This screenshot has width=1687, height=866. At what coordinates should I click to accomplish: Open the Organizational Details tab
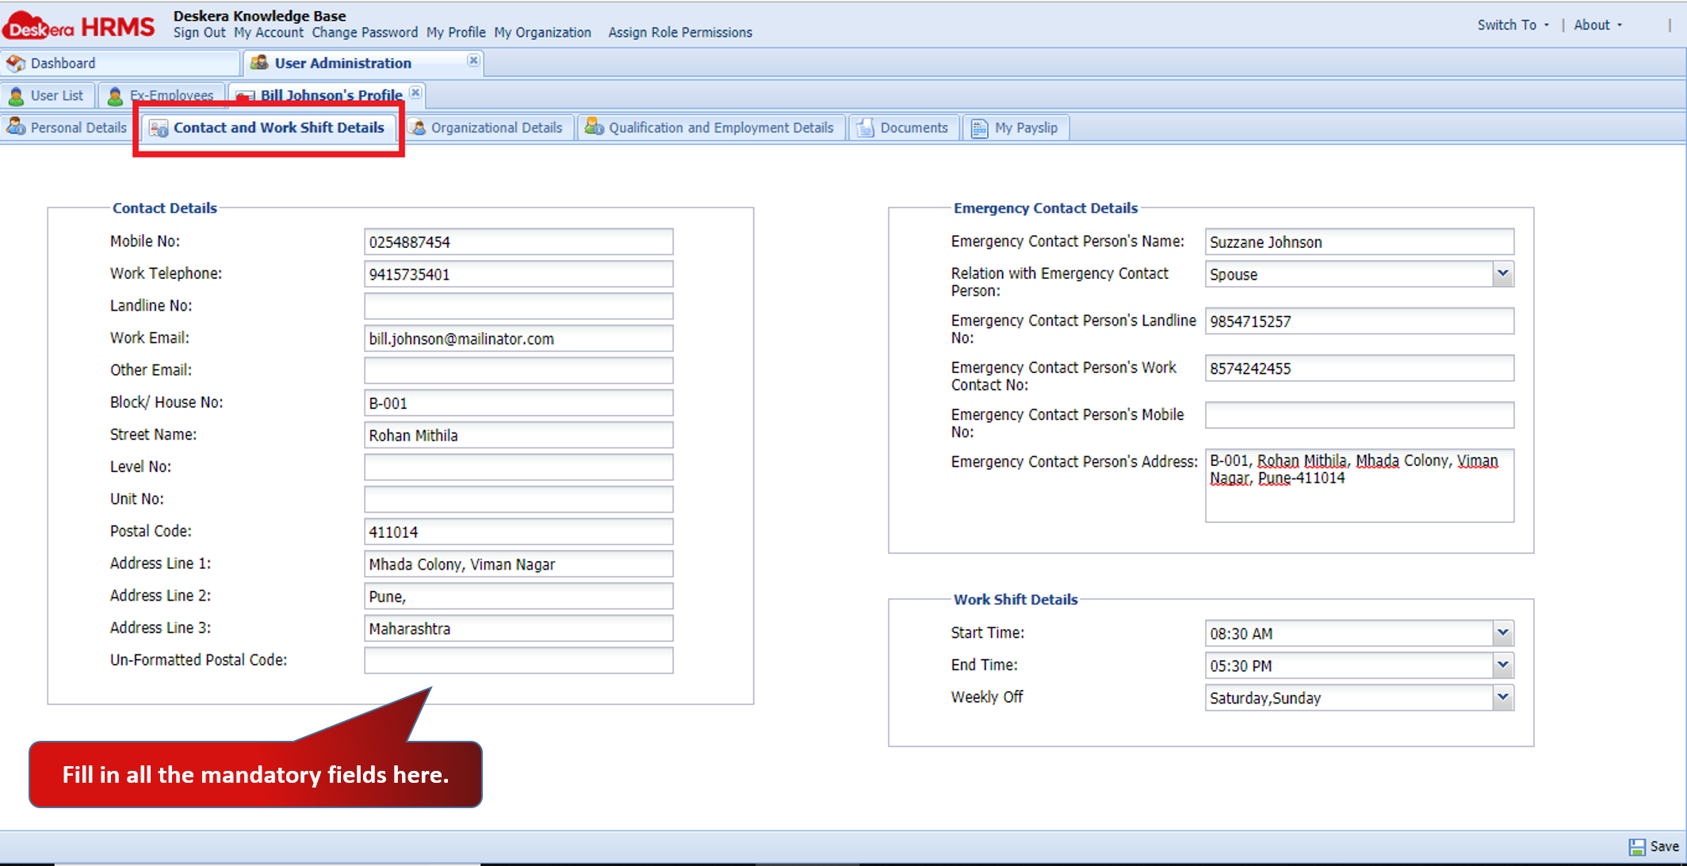488,128
